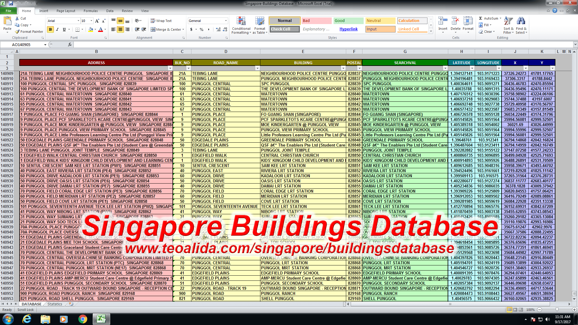Open Conditional Formatting
Image resolution: width=578 pixels, height=325 pixels.
(241, 25)
